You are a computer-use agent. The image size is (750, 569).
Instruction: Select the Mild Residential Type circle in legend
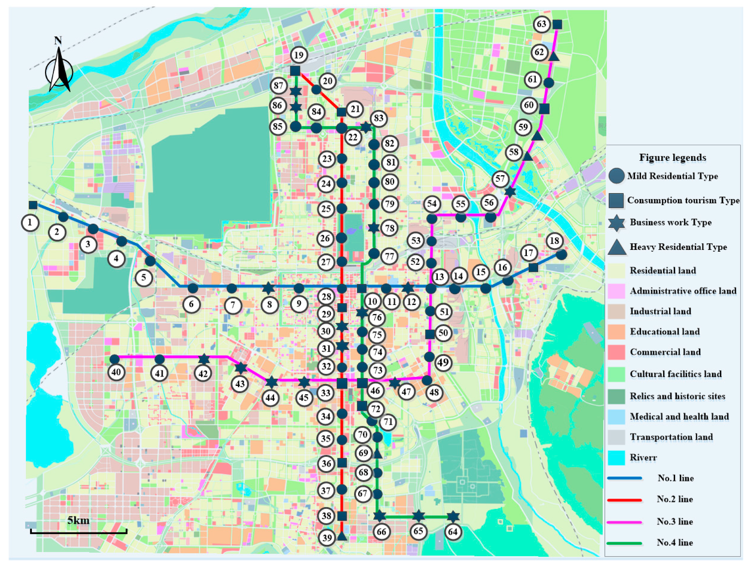coord(616,176)
